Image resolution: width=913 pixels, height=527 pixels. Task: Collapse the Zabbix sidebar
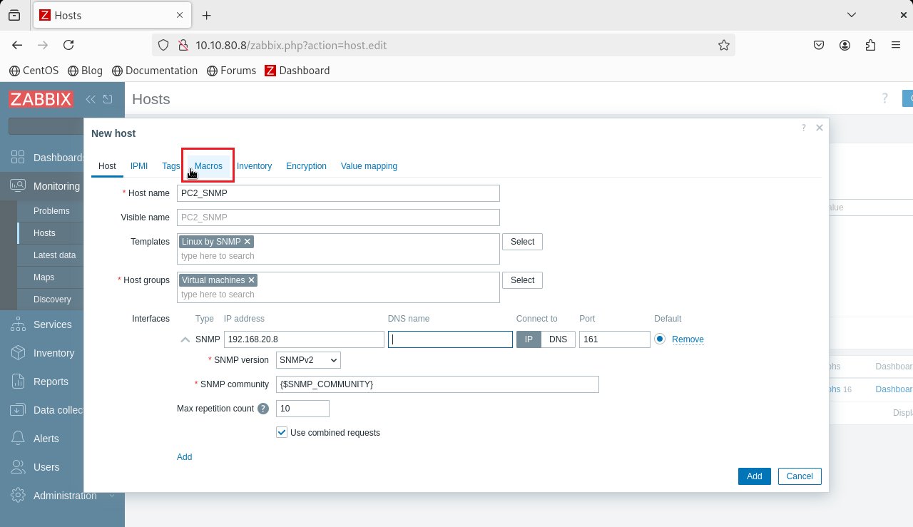pyautogui.click(x=91, y=99)
